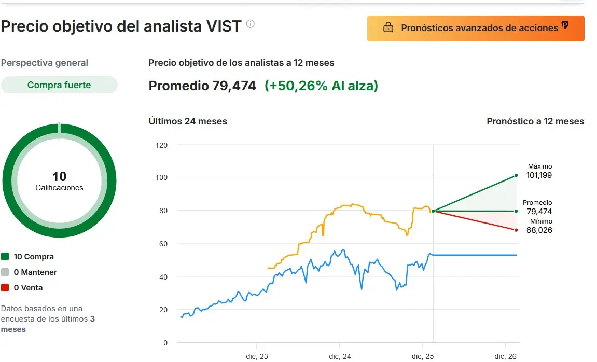Click the 'dic, 24' axis label
This screenshot has height=362, width=597.
pyautogui.click(x=340, y=356)
